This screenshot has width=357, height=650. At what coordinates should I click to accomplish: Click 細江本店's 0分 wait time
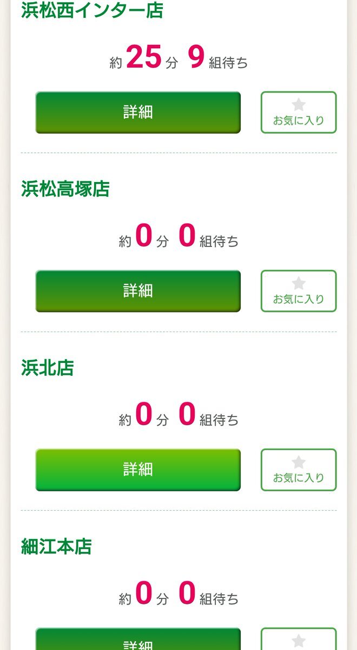[144, 595]
